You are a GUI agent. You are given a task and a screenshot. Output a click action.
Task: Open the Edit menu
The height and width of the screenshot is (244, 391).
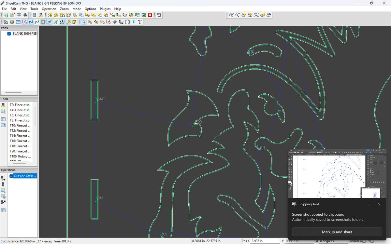13,9
